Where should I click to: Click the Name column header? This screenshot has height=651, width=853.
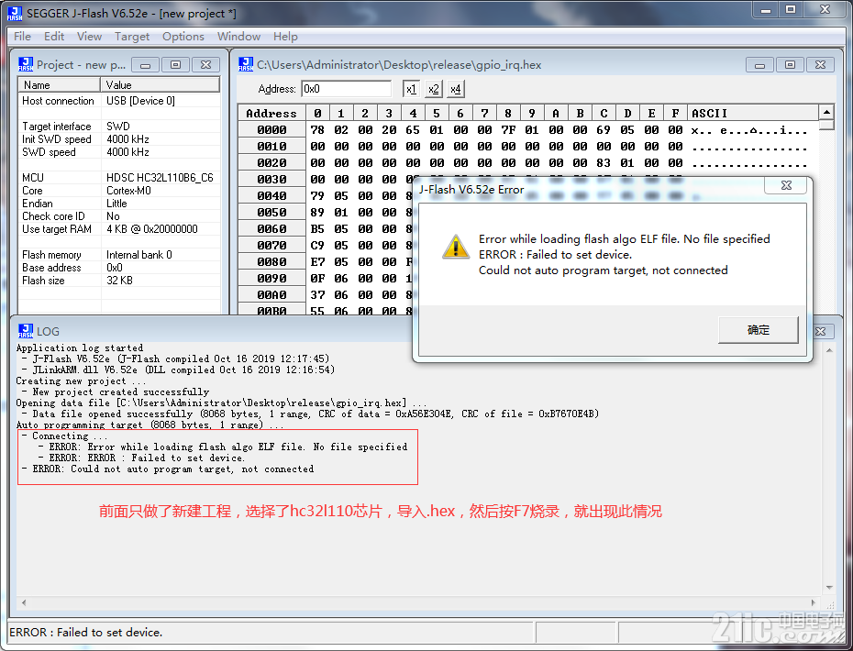tap(60, 85)
